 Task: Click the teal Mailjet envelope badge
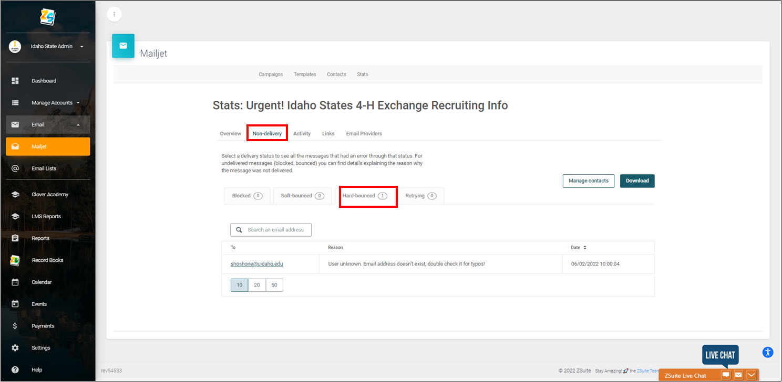click(123, 46)
